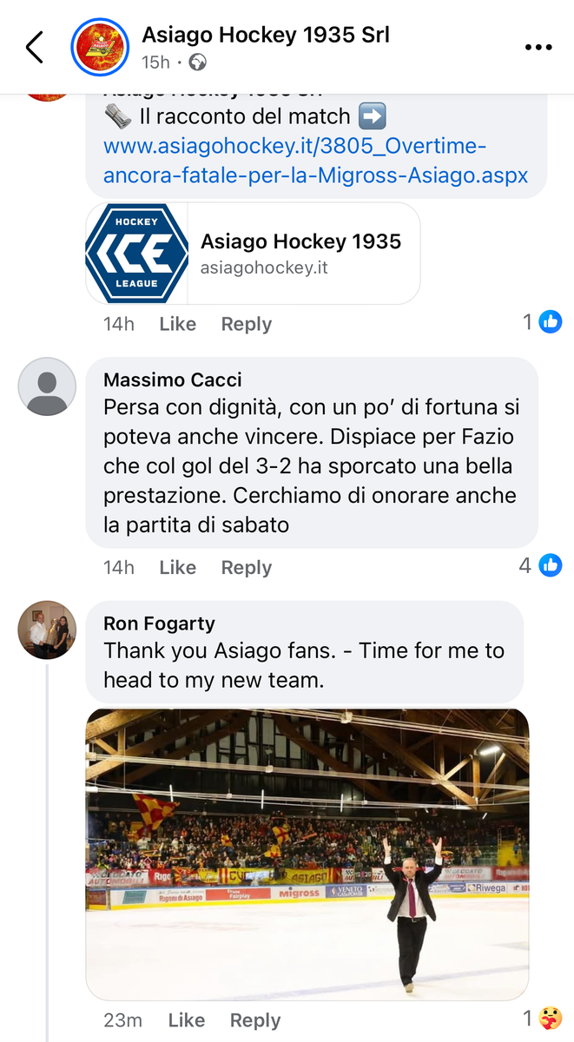The image size is (574, 1042).
Task: Reply to Massimo Cacci's comment
Action: click(246, 568)
